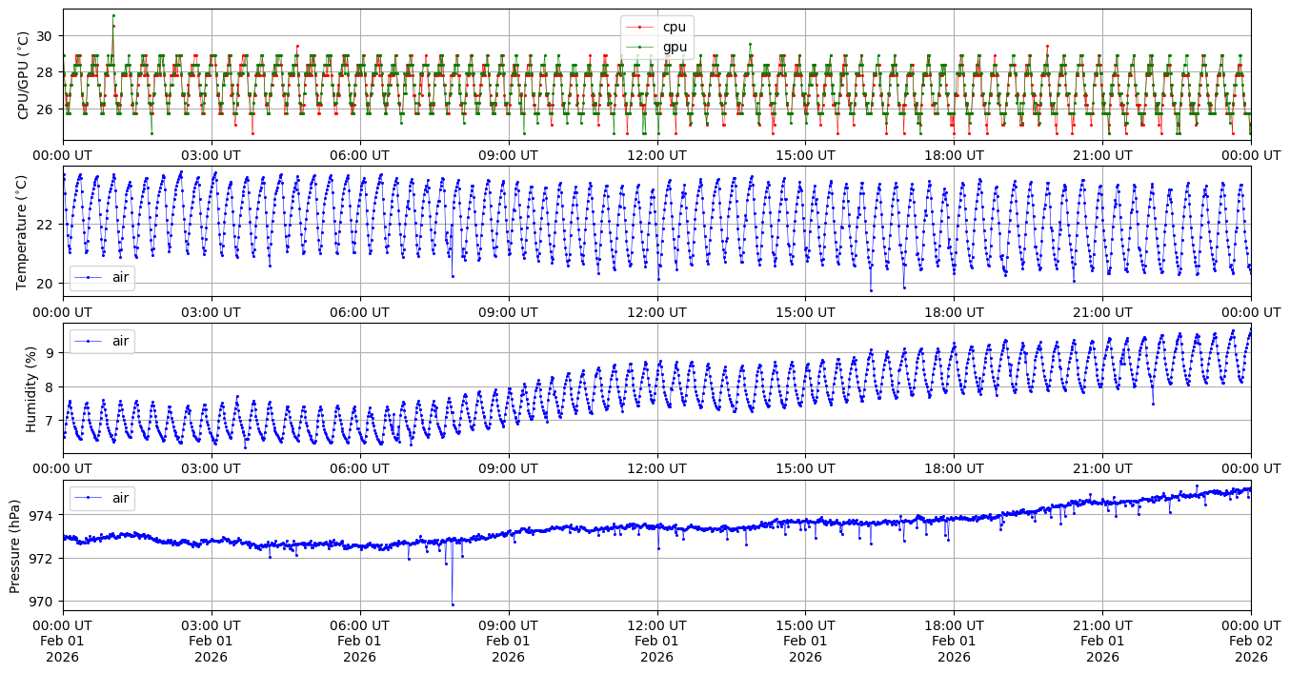Click 12:00 UT tick under CPU/GPU plot
Viewport: 1290px width, 673px height.
[656, 154]
